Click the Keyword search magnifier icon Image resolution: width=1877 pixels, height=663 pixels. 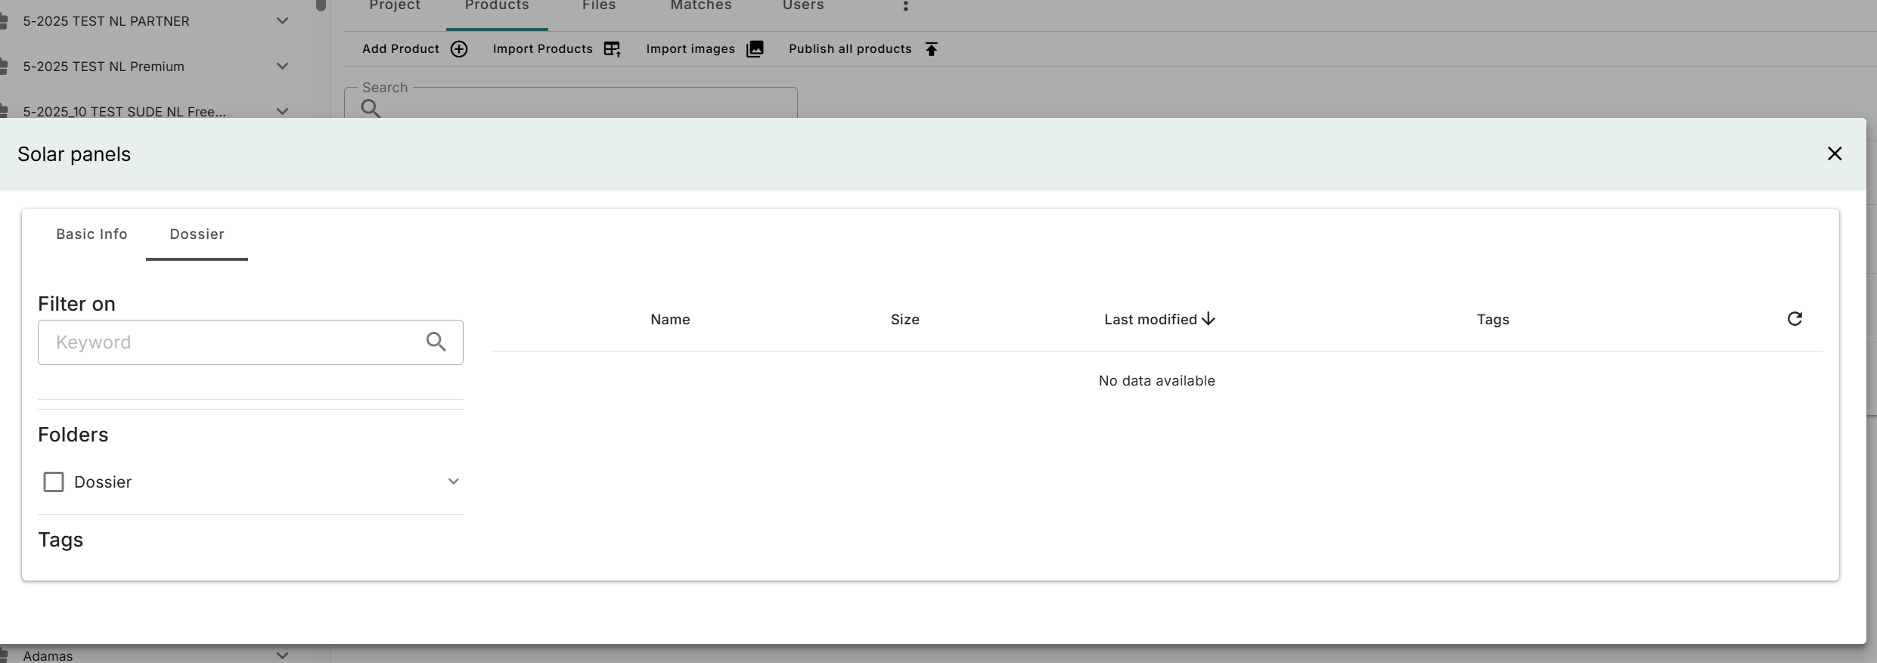tap(436, 342)
